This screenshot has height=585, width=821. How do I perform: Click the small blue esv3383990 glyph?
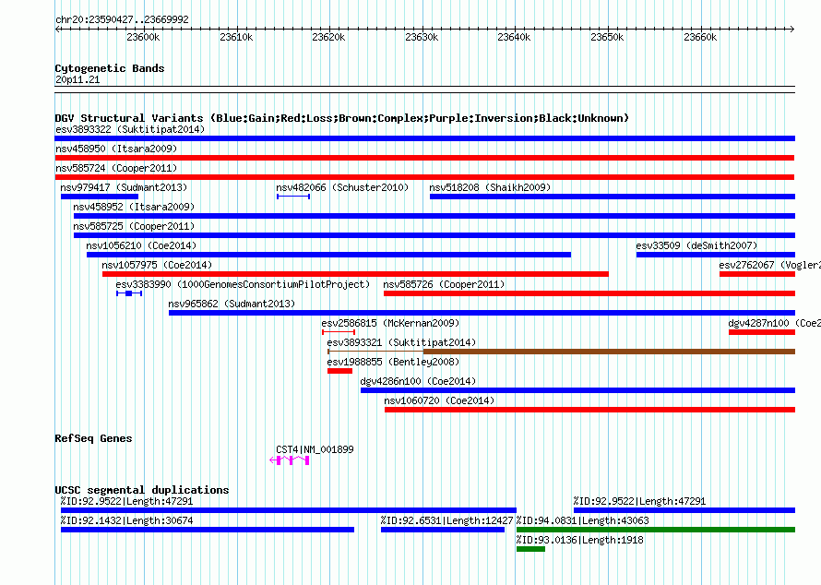click(129, 293)
